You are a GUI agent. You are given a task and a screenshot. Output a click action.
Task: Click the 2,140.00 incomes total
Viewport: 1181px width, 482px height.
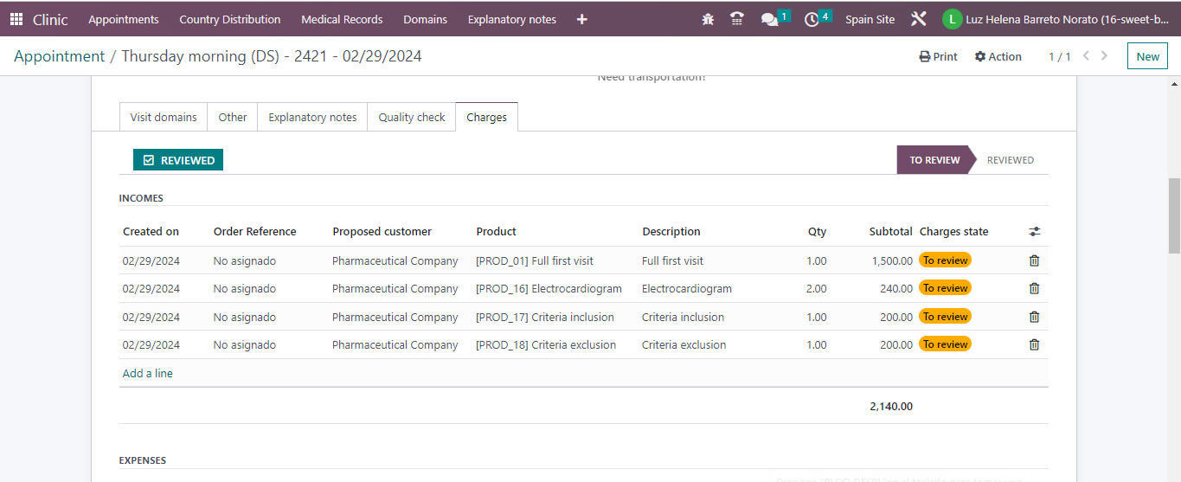coord(891,406)
